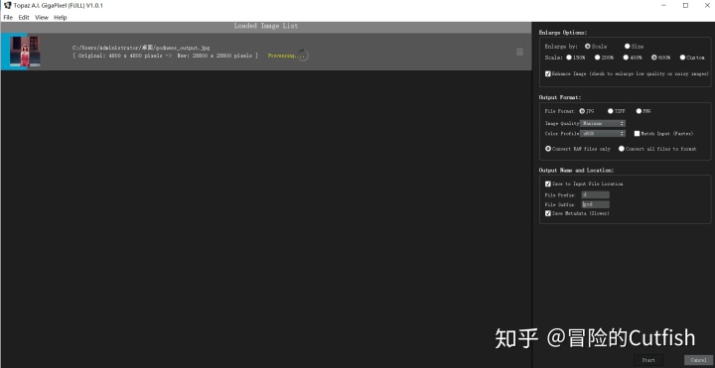Toggle Save Metadata (Slower) checkbox

pyautogui.click(x=548, y=213)
